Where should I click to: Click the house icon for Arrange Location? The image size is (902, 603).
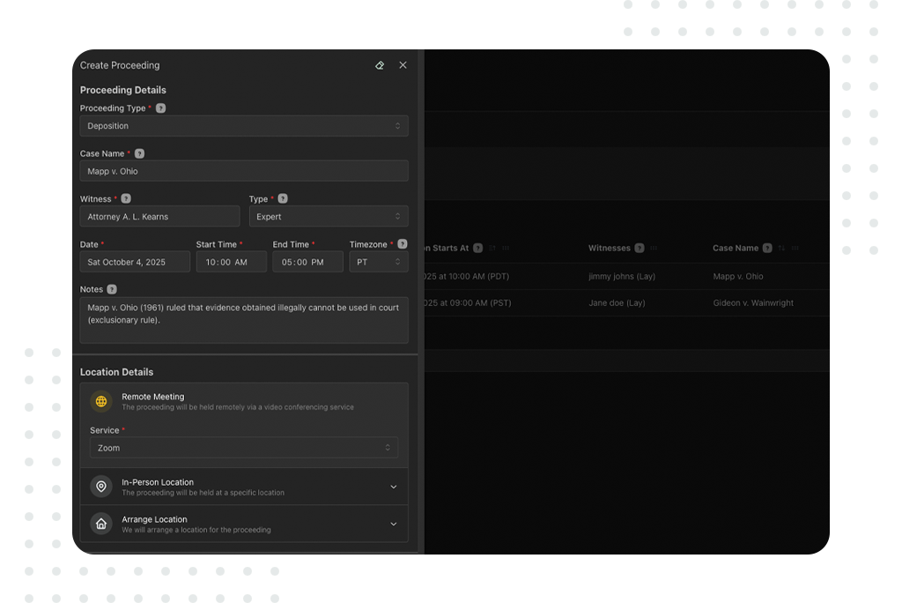101,524
